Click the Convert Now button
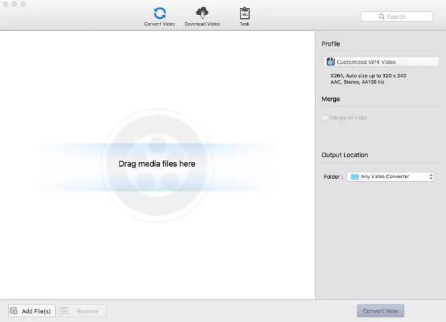Image resolution: width=446 pixels, height=322 pixels. 380,311
